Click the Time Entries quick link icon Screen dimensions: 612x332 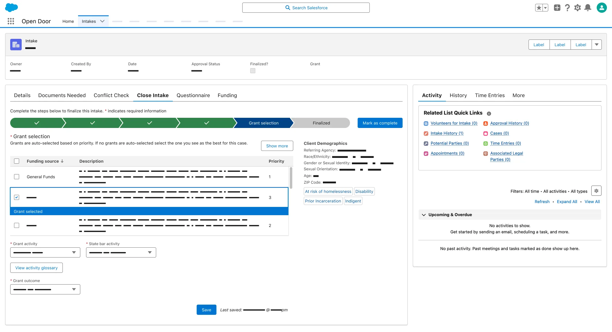click(x=485, y=144)
